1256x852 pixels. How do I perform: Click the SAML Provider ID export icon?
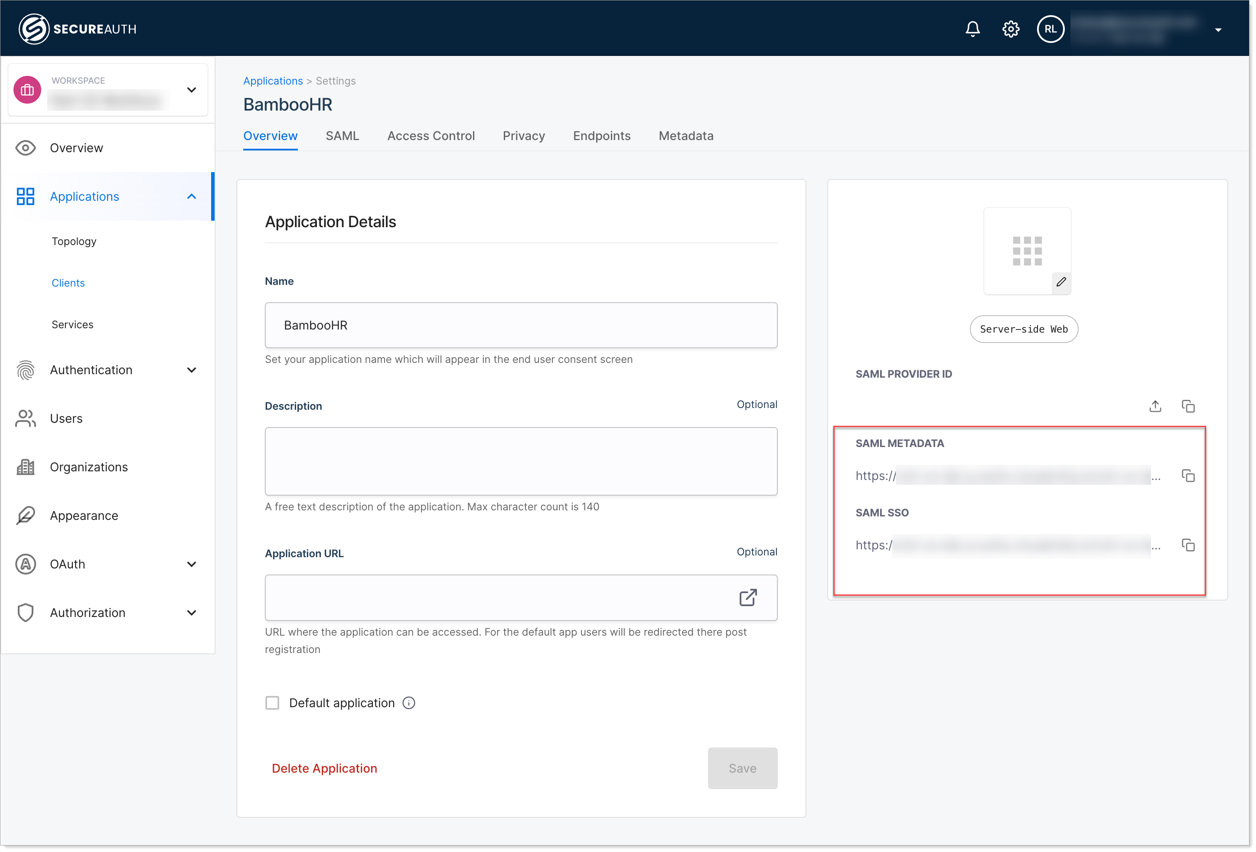[1155, 407]
